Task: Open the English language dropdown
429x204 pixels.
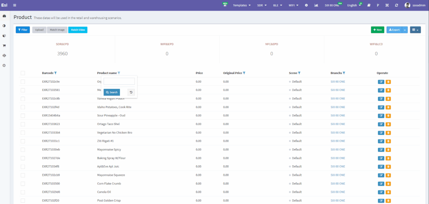Action: click(354, 5)
